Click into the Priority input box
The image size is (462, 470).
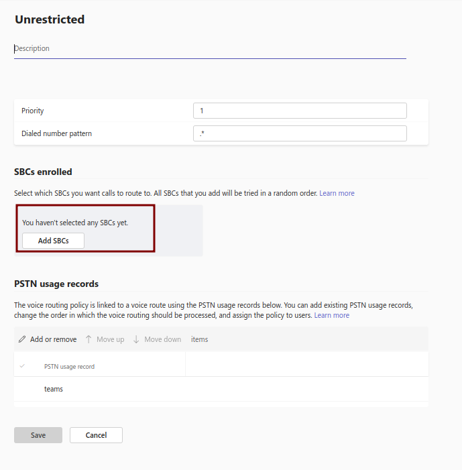click(x=299, y=111)
